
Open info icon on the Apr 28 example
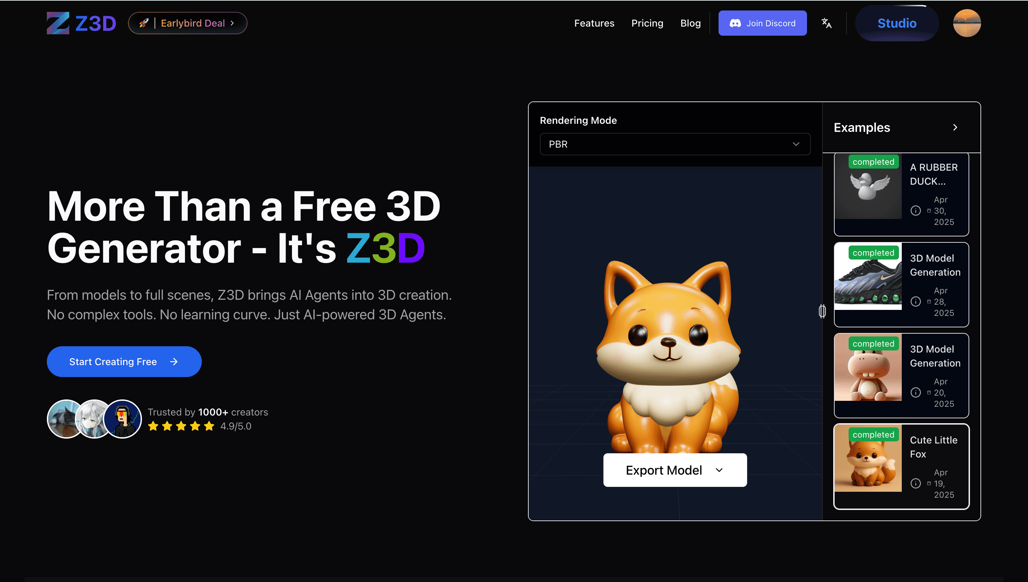(x=915, y=301)
